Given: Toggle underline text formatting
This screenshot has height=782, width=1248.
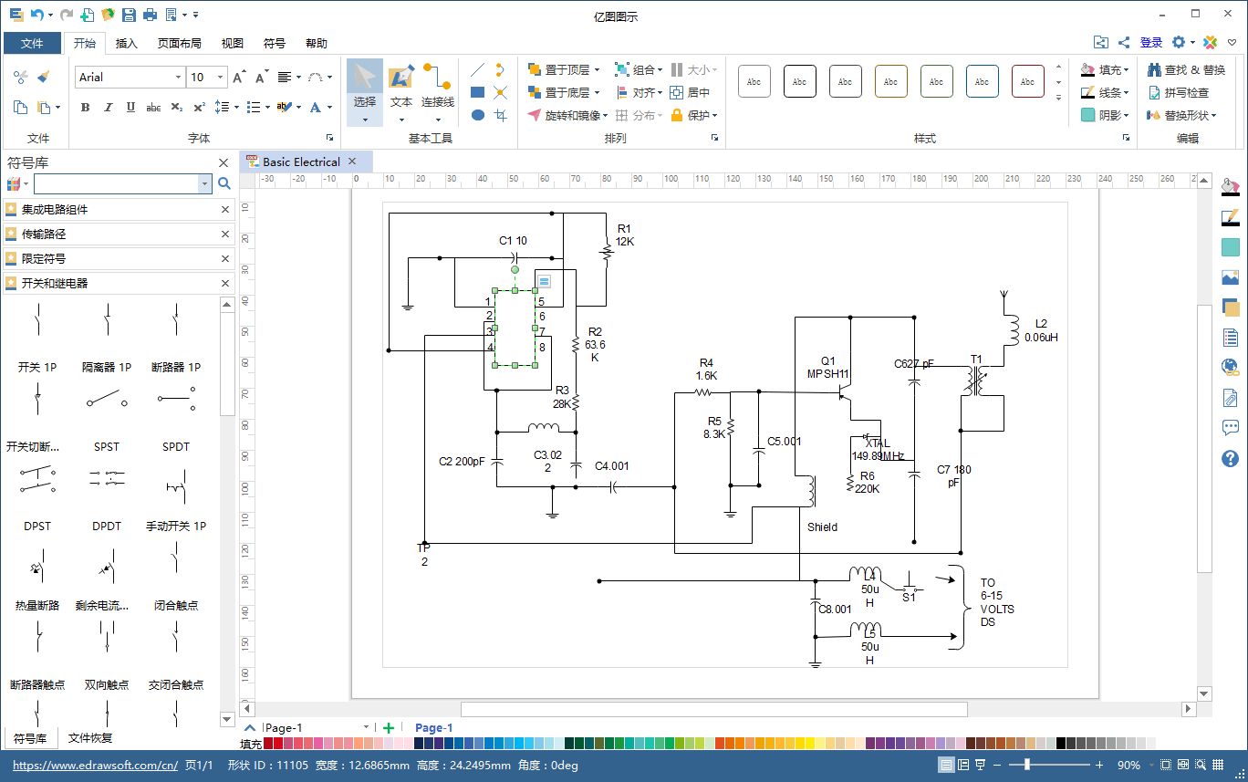Looking at the screenshot, I should [x=130, y=108].
